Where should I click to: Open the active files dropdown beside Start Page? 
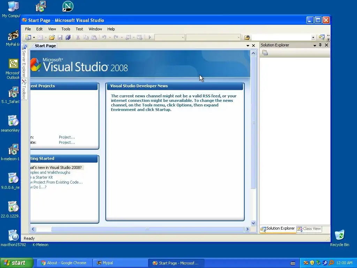(248, 46)
